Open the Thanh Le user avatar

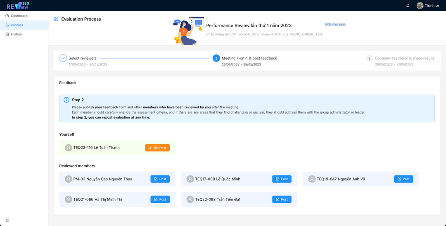[x=420, y=6]
